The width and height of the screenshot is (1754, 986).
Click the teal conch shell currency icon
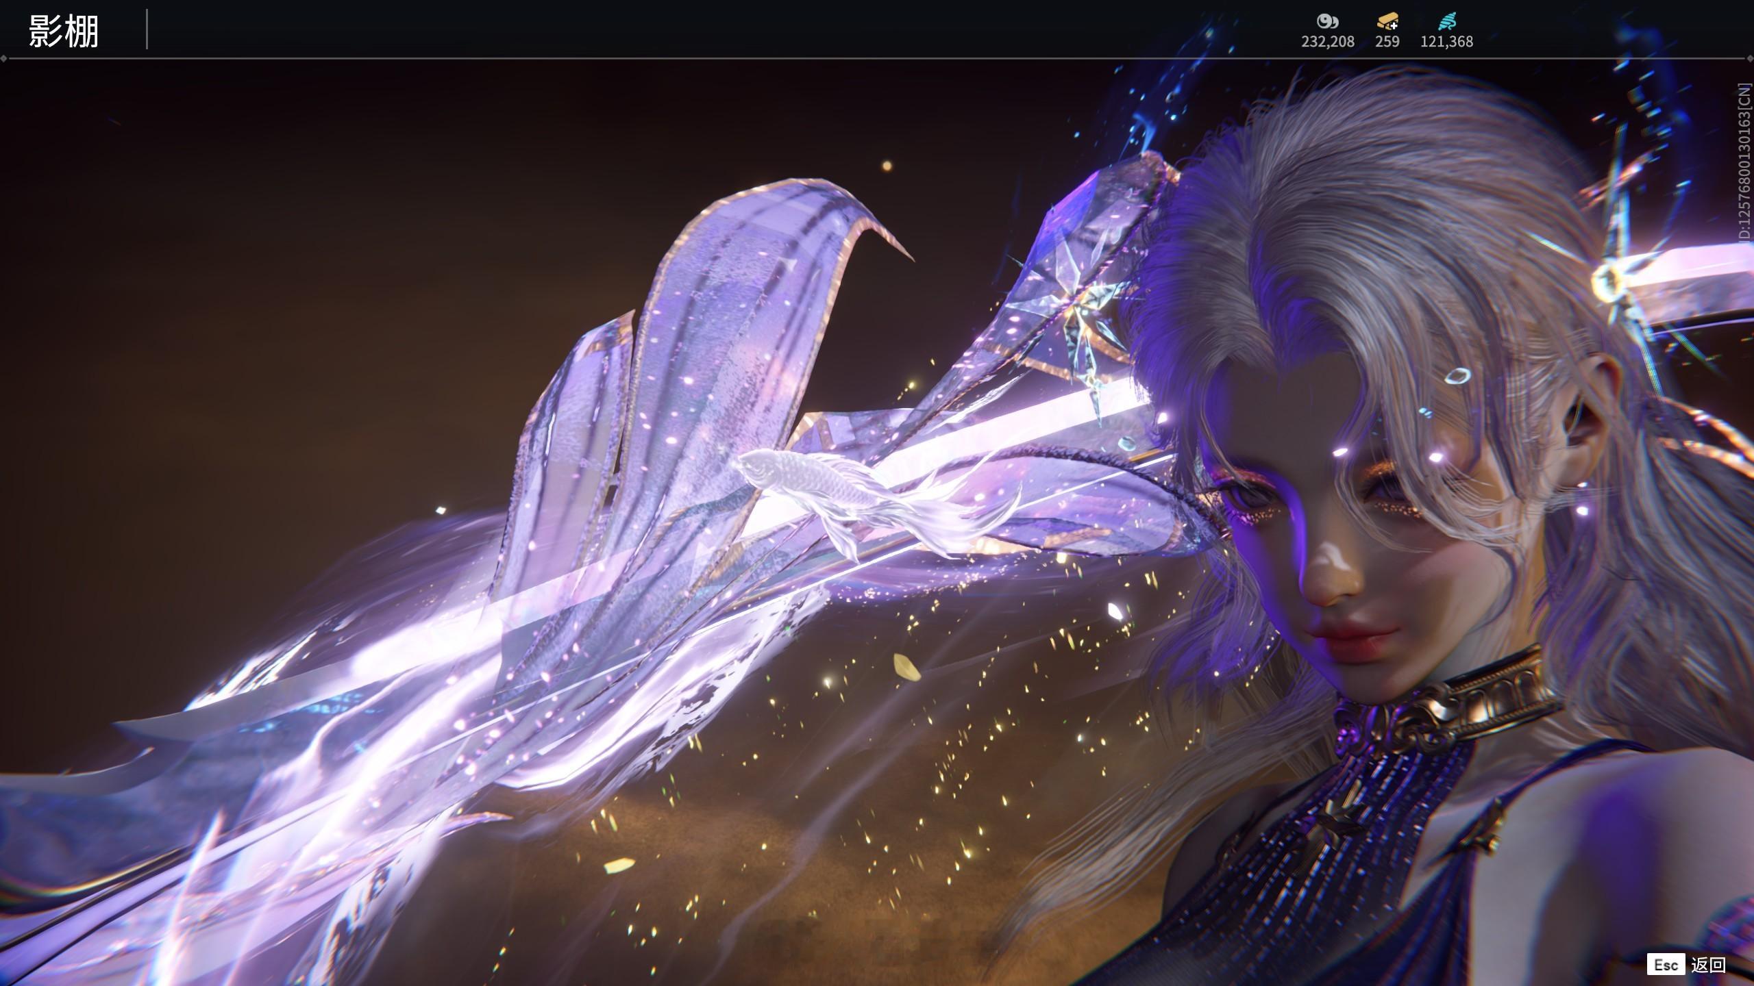pos(1446,21)
